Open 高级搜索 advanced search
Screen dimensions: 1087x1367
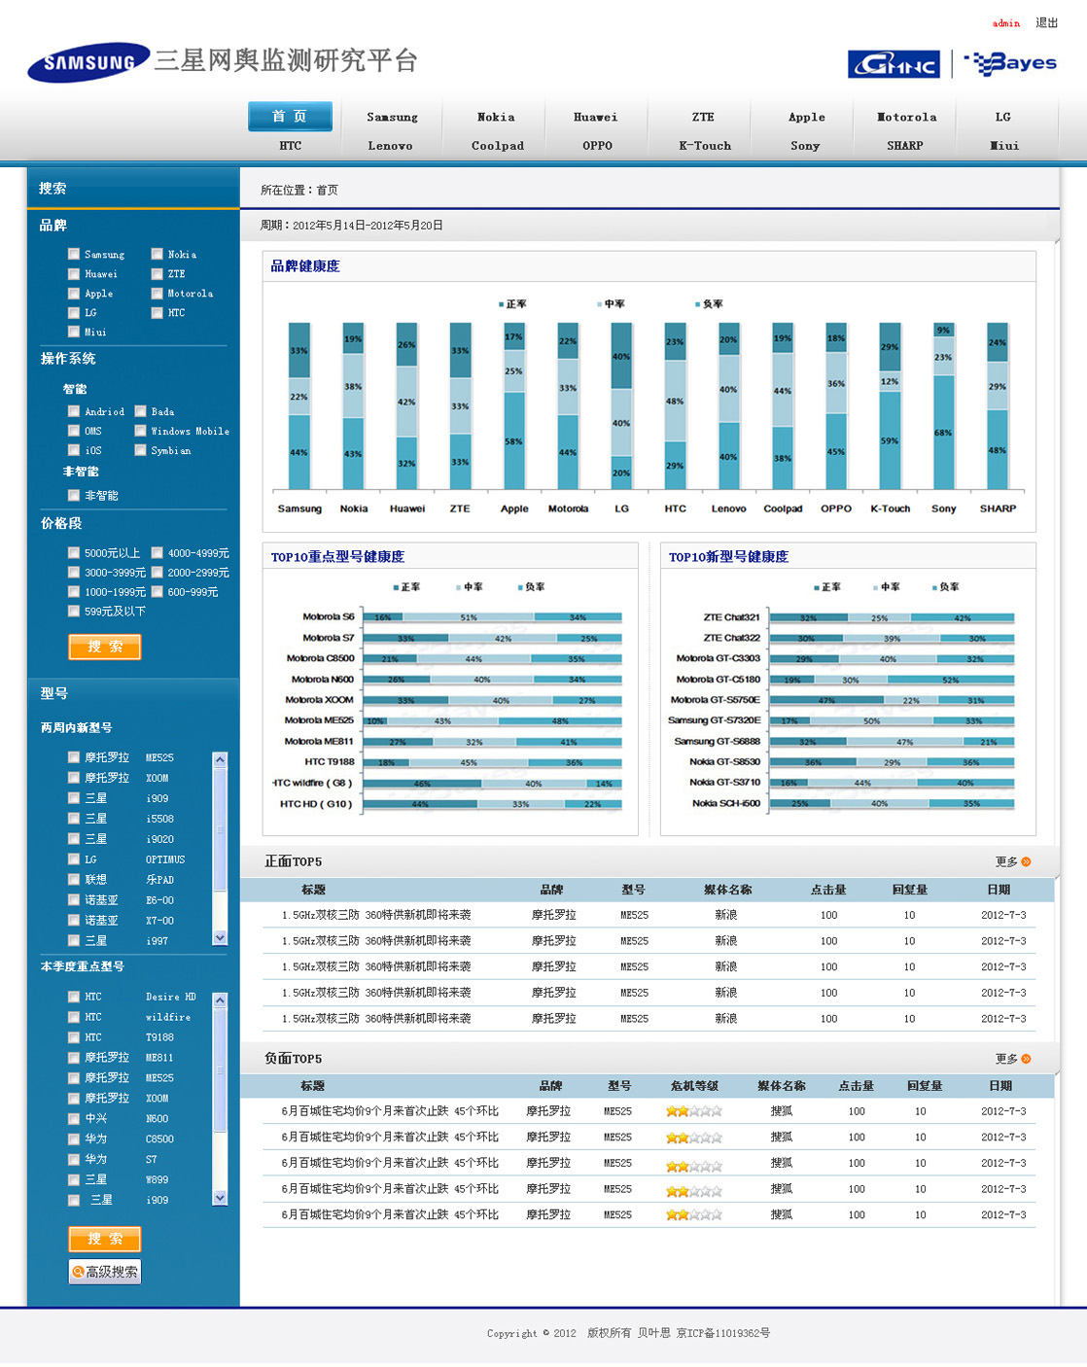point(105,1272)
